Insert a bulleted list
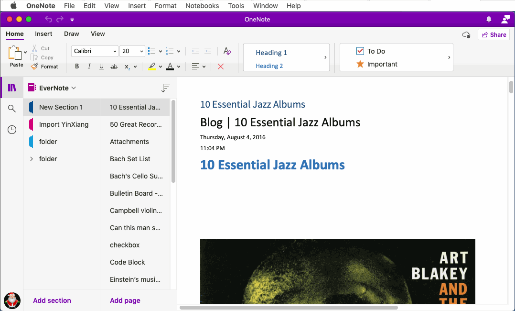The height and width of the screenshot is (311, 515). [151, 51]
